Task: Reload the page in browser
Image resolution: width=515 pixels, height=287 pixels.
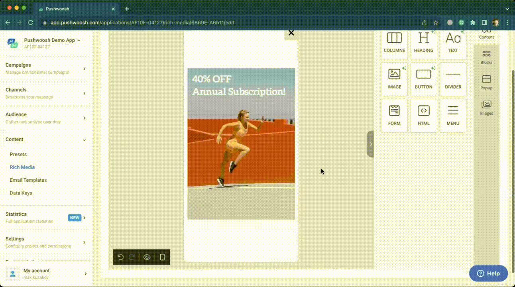Action: [x=31, y=23]
